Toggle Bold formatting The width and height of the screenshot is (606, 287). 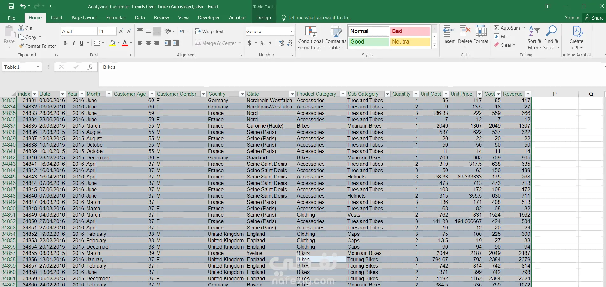[65, 43]
